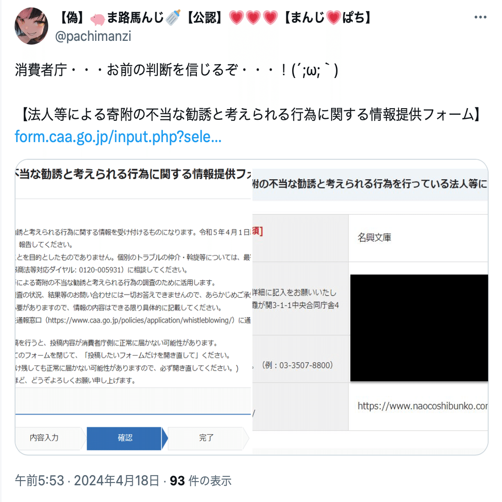Viewport: 502px width, 502px height.
Task: Click the pig emoji in display name
Action: 98,19
